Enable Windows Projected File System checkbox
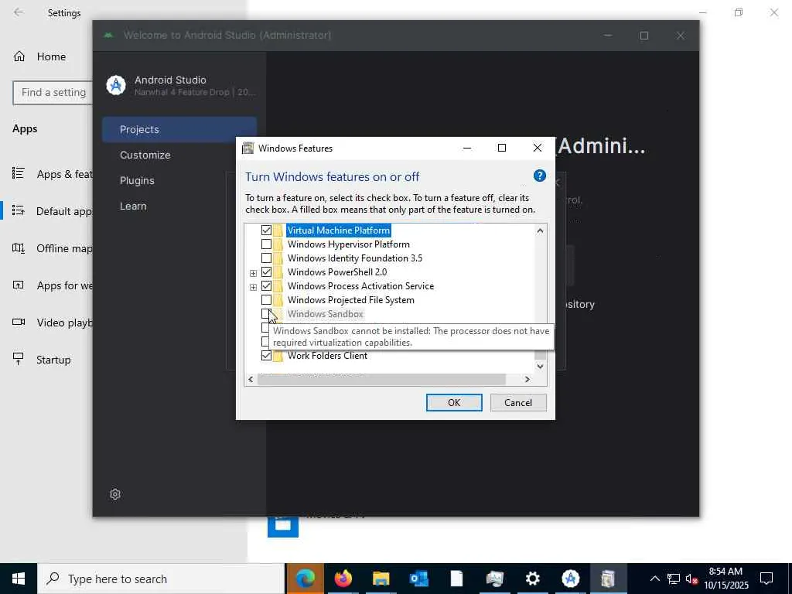Image resolution: width=792 pixels, height=594 pixels. click(x=266, y=300)
